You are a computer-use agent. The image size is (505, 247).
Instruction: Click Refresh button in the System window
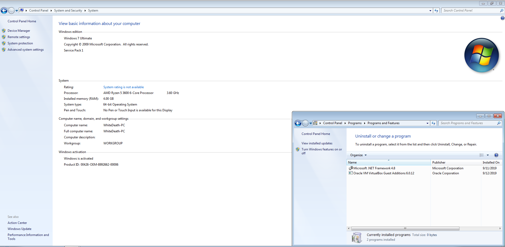point(436,10)
